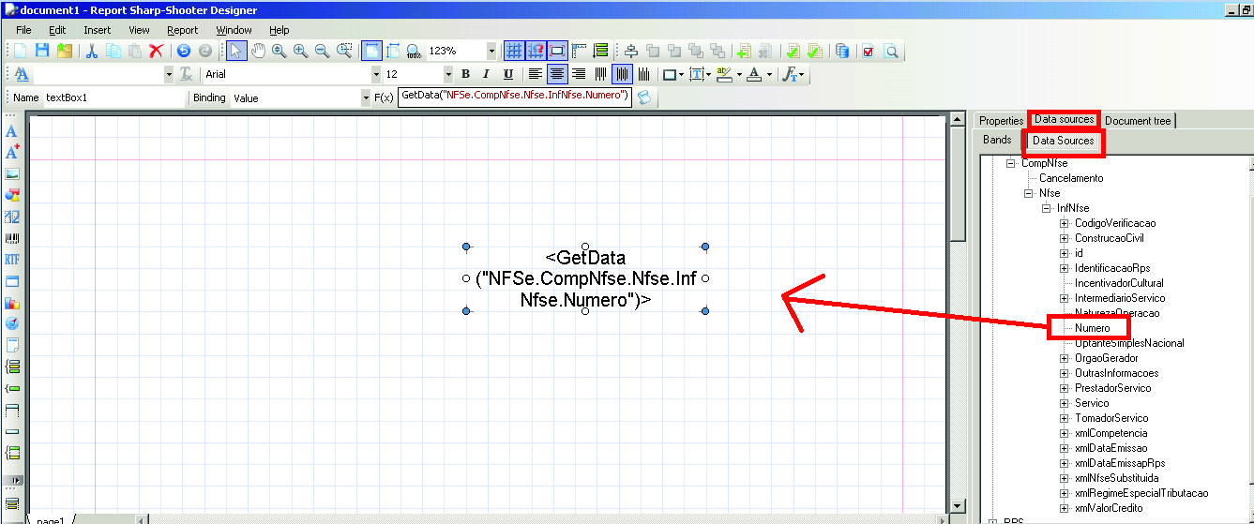Open the Arial font name dropdown

tap(377, 74)
